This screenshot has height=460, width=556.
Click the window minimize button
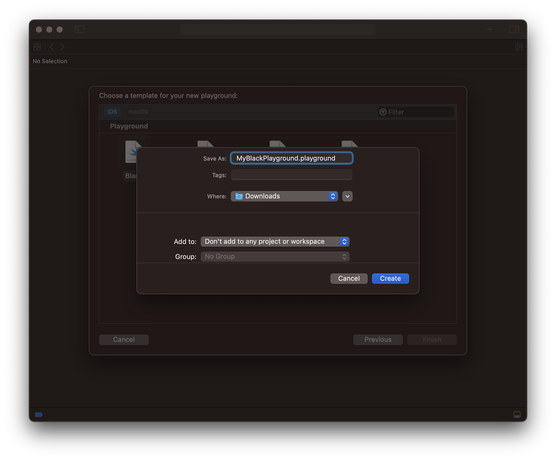(x=49, y=29)
